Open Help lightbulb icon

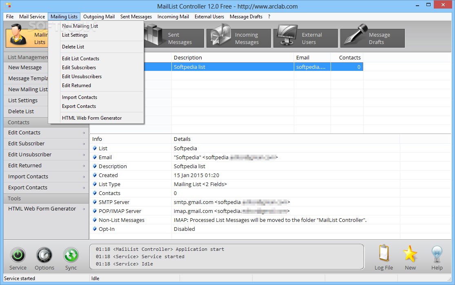pyautogui.click(x=437, y=254)
